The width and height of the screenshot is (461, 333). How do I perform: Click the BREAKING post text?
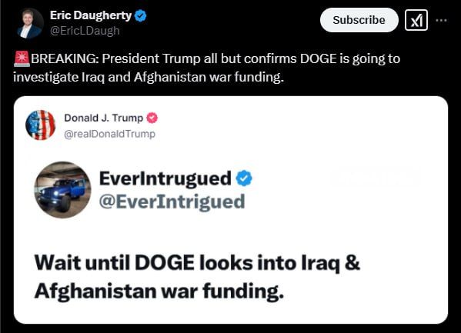point(207,68)
